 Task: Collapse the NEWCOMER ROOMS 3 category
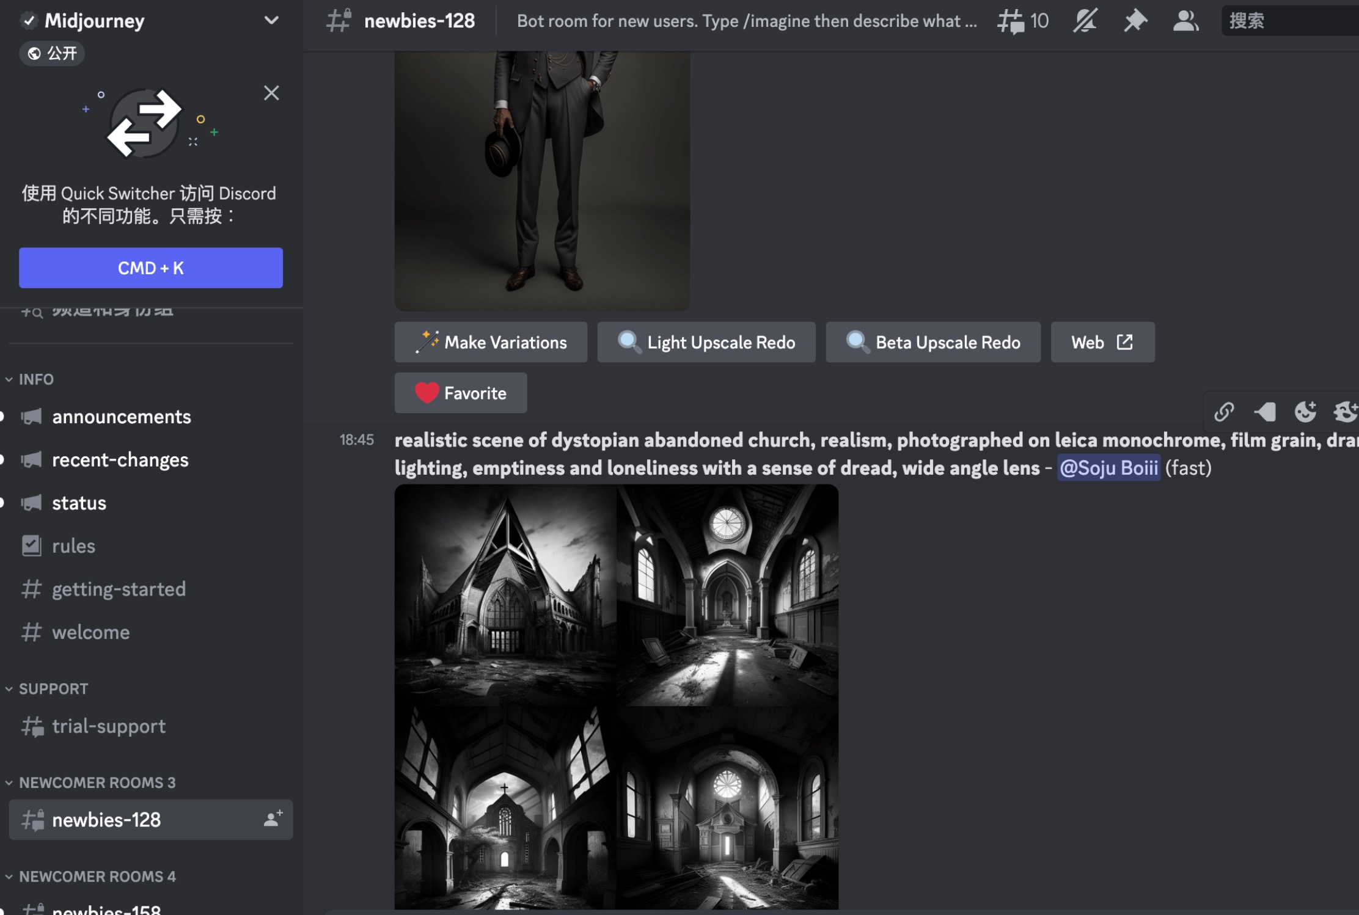coord(96,782)
